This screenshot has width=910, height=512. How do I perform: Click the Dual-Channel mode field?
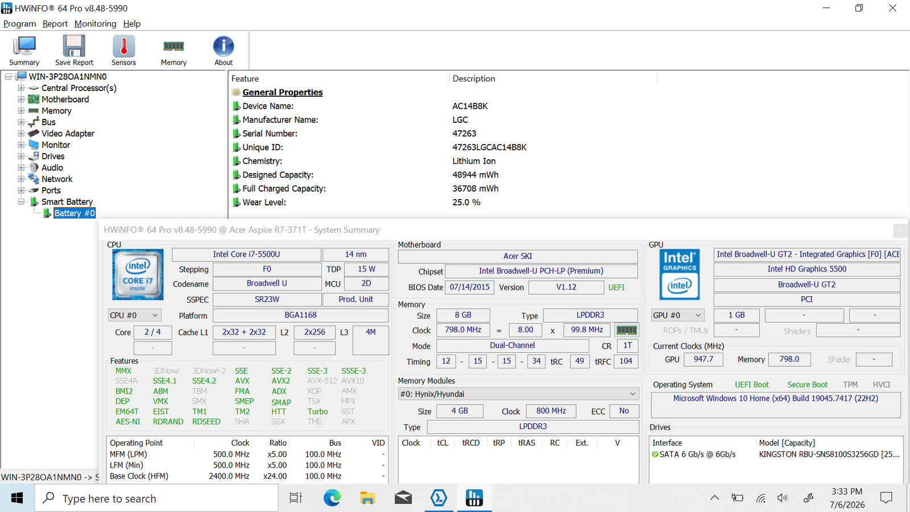[512, 345]
